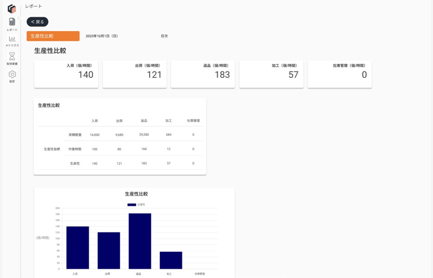Viewport: 433px width, 278px height.
Task: Select the 出荷(個/時間) summary card showing 121
Action: [x=135, y=75]
